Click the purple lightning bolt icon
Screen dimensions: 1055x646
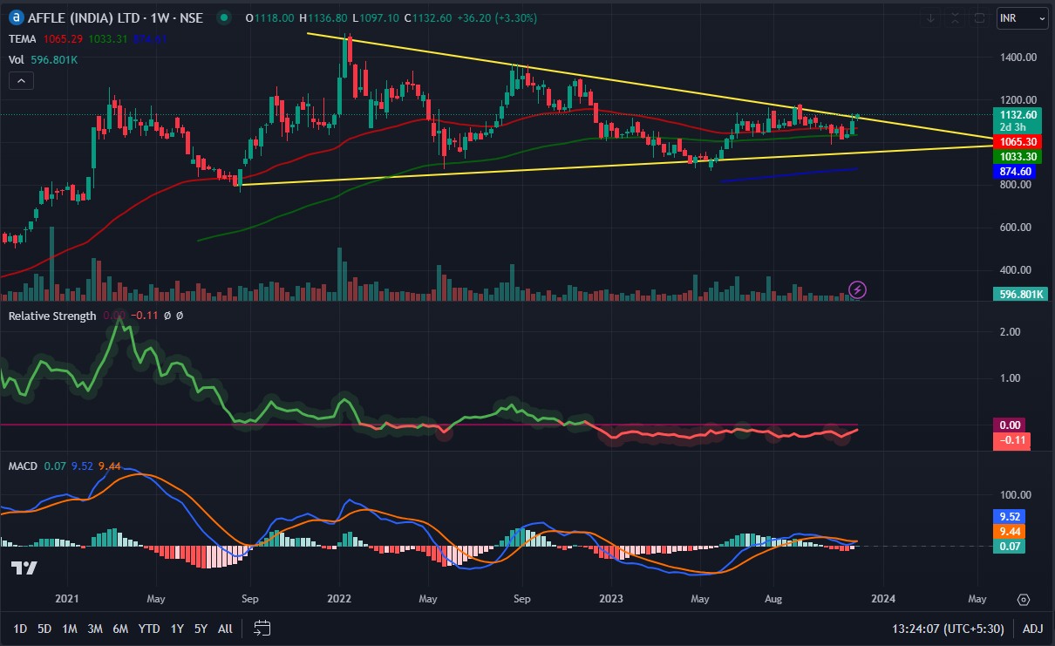point(858,289)
